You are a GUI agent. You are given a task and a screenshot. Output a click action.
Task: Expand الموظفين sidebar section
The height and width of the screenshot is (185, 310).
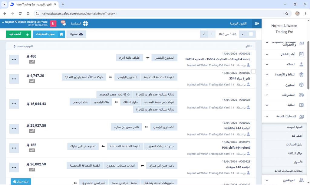[x=267, y=180]
